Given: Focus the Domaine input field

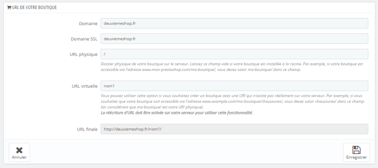Looking at the screenshot, I should tap(234, 23).
